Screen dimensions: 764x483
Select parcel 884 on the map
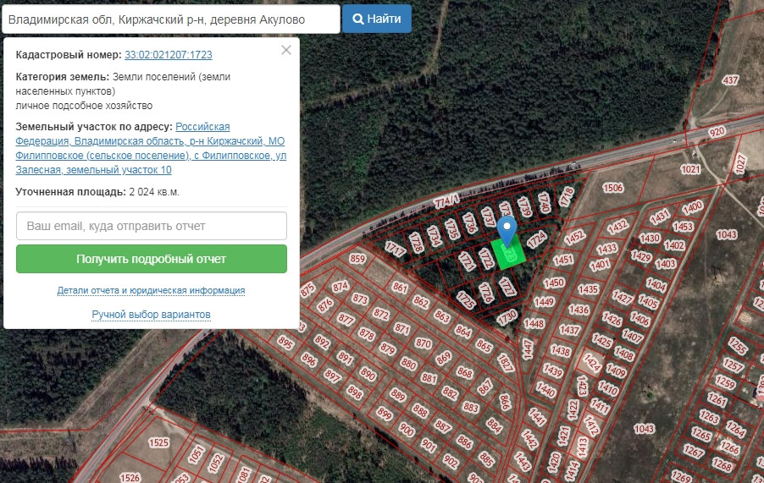click(x=494, y=425)
